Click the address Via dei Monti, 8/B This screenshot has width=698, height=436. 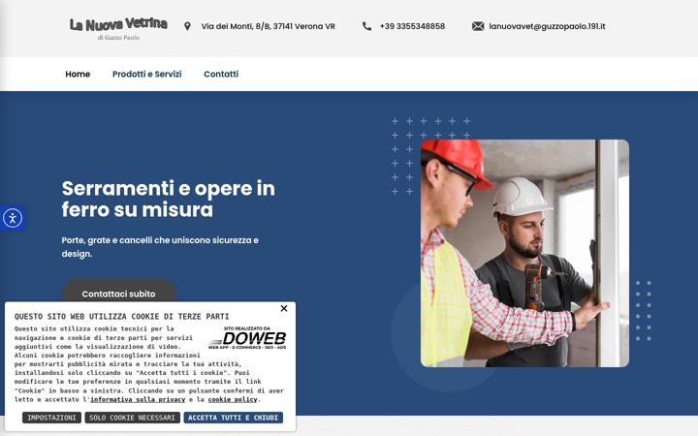click(268, 26)
